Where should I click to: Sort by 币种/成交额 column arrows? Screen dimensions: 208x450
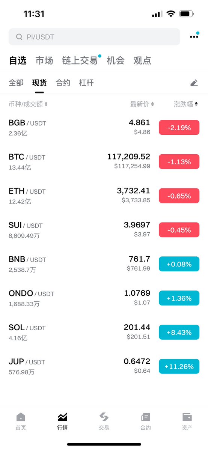point(46,104)
